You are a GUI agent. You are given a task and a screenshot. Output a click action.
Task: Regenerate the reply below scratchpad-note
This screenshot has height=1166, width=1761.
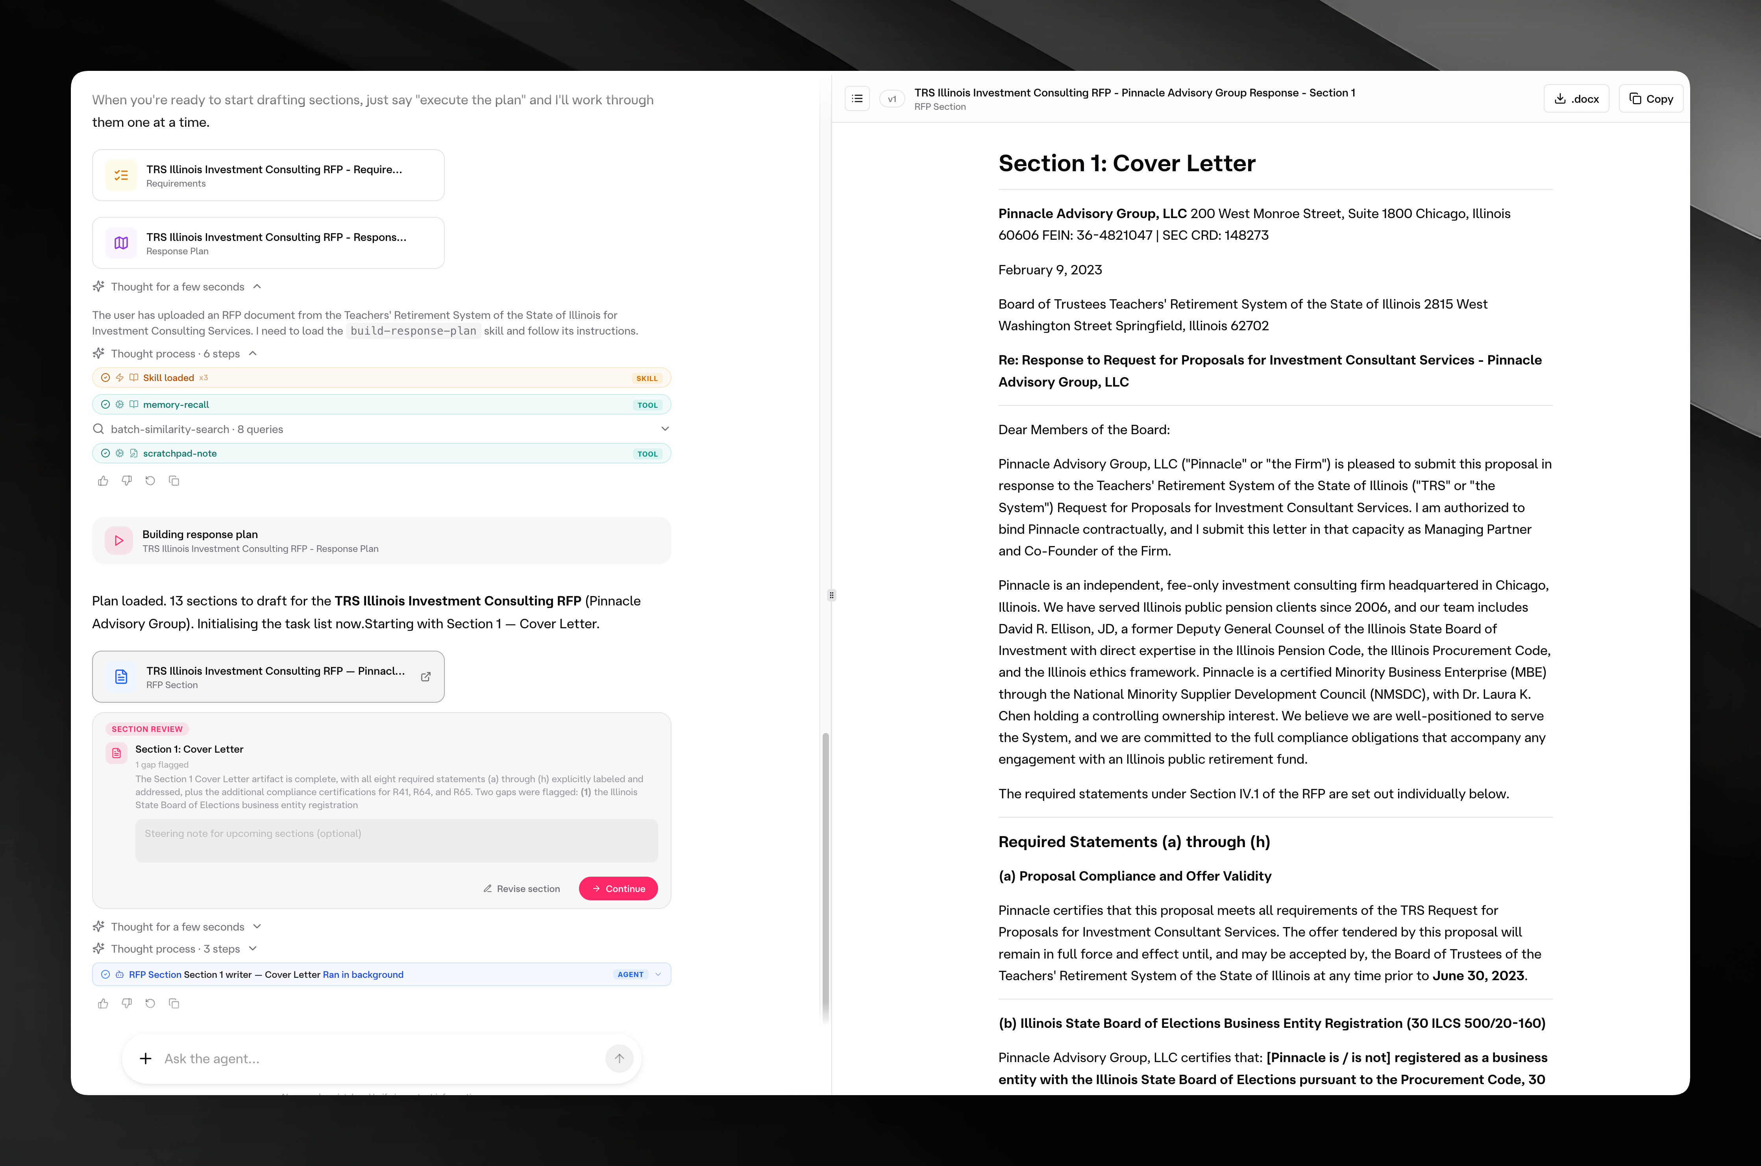click(150, 481)
